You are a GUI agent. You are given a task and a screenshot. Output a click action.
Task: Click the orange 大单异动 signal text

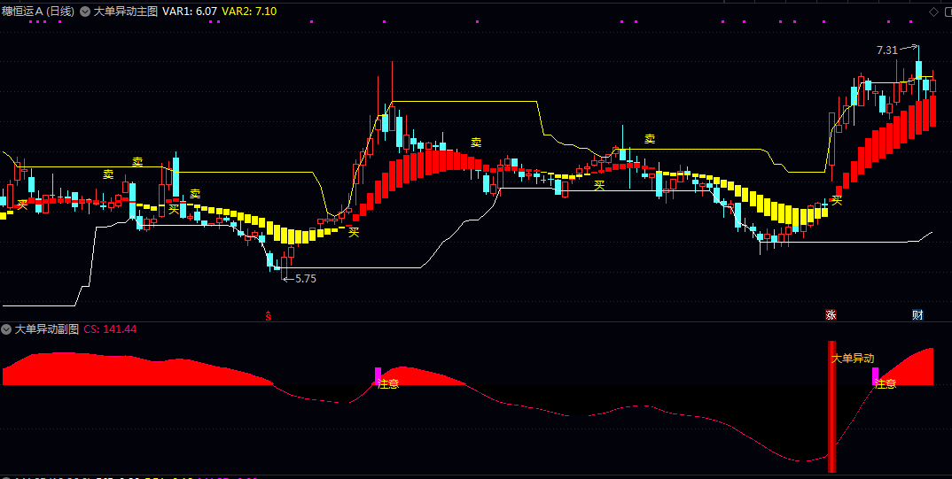[853, 359]
